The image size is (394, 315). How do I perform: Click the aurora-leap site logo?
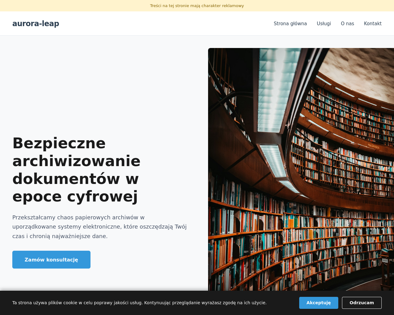[x=36, y=23]
